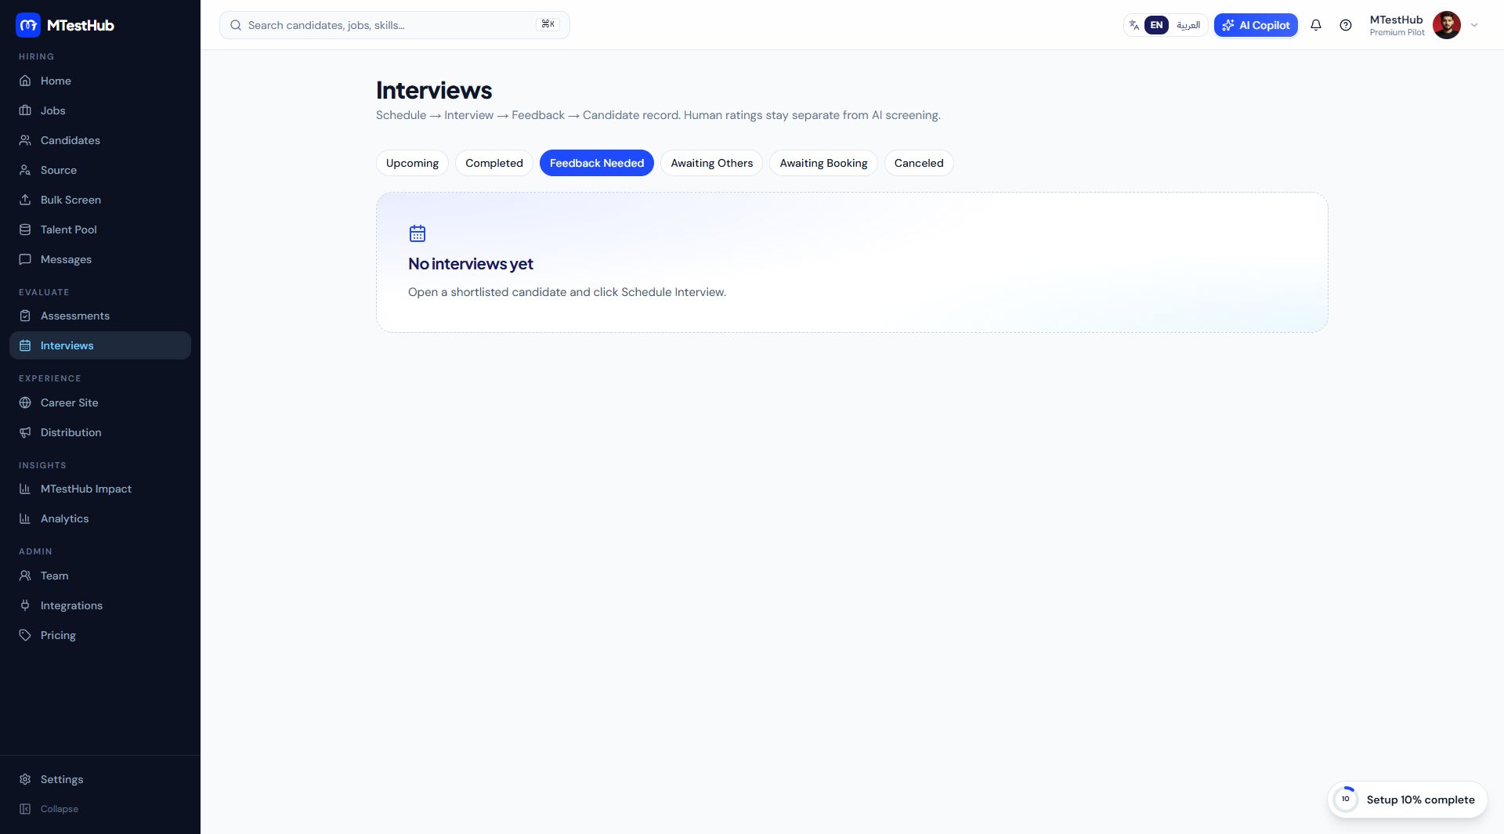Click the MTestHub logo icon

[28, 25]
